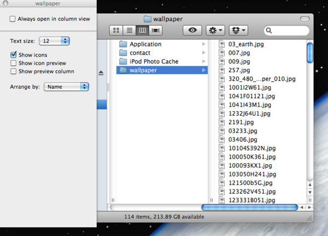Switch Finder to icon view

tap(116, 31)
